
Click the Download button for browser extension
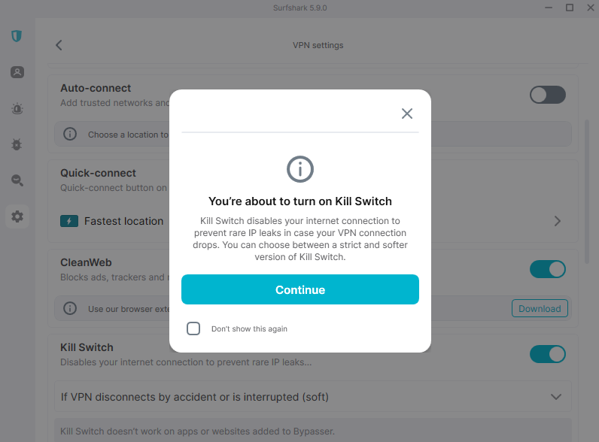pos(540,308)
